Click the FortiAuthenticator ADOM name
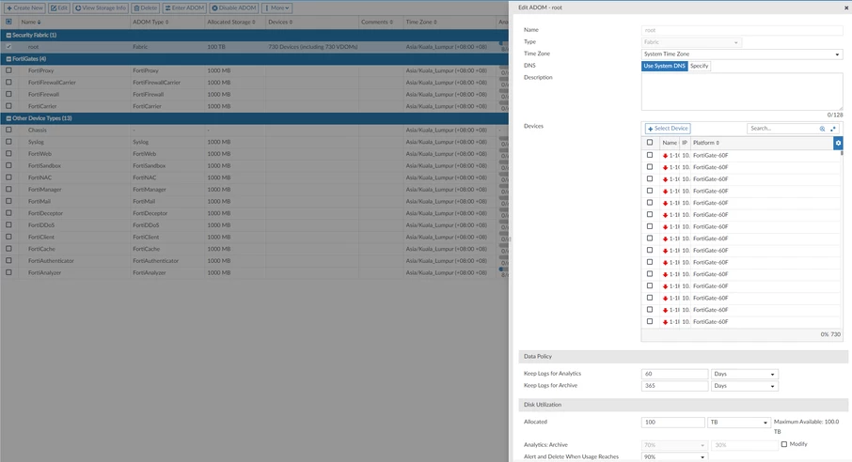 [x=51, y=261]
